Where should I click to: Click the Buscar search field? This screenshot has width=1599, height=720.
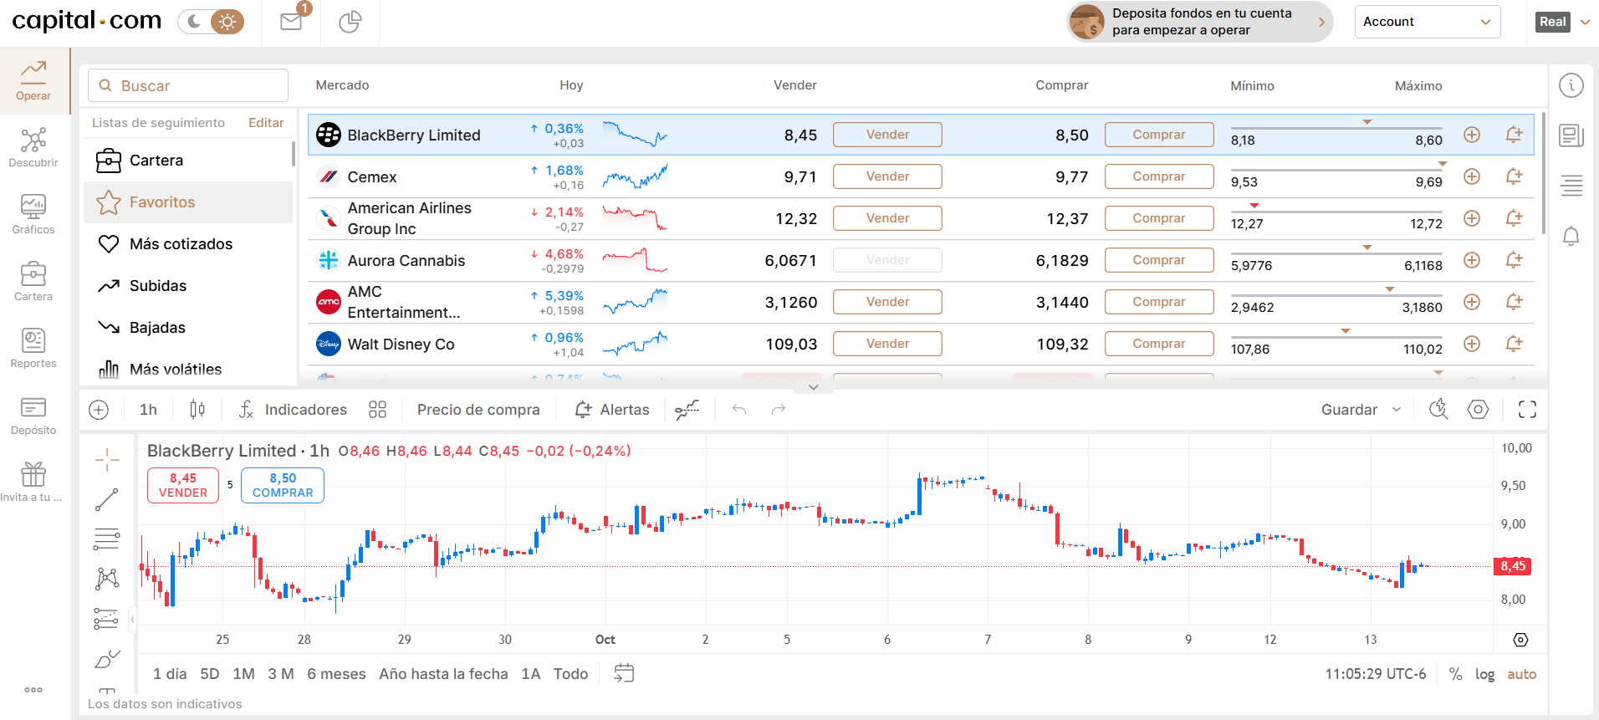(188, 85)
